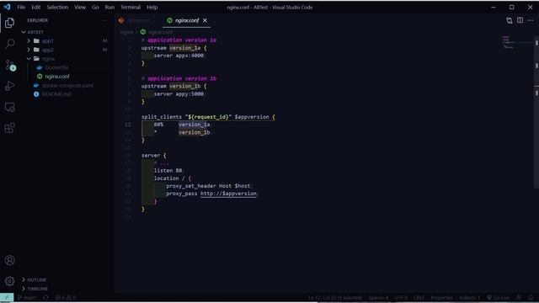Open the Run and Debug view

click(x=9, y=86)
